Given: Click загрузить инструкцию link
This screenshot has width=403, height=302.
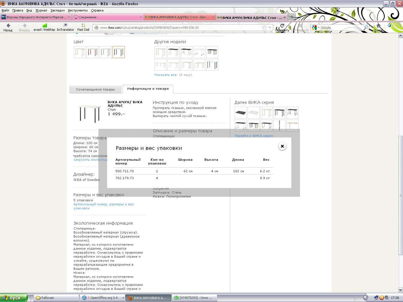Looking at the screenshot, I should [90, 160].
